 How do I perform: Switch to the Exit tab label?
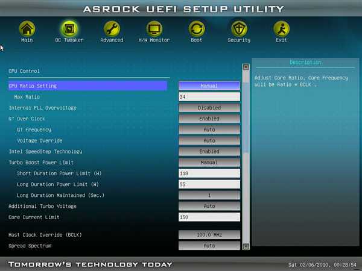281,40
